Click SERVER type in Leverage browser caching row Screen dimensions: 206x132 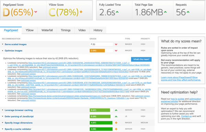click(x=128, y=110)
